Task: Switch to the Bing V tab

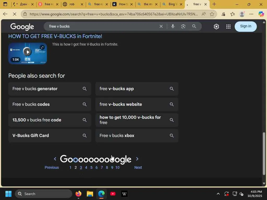Action: click(172, 4)
